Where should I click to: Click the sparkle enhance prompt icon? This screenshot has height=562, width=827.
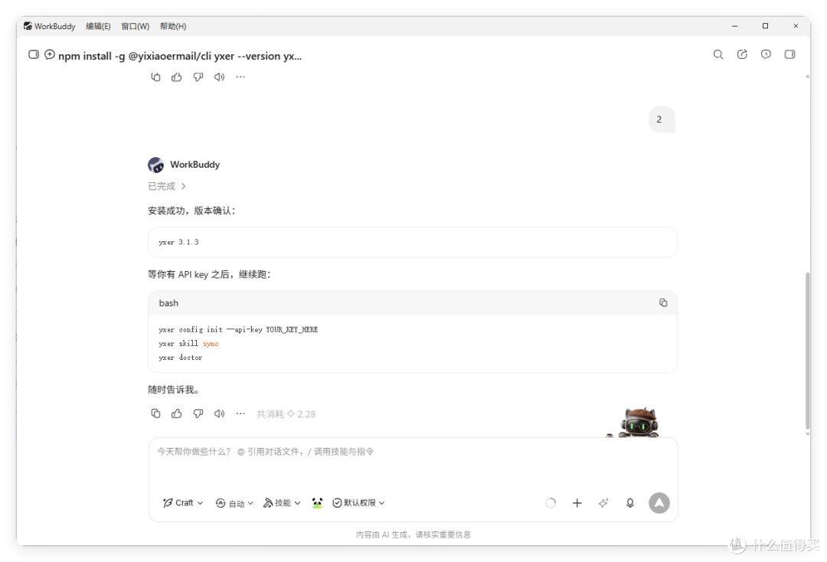pyautogui.click(x=603, y=503)
